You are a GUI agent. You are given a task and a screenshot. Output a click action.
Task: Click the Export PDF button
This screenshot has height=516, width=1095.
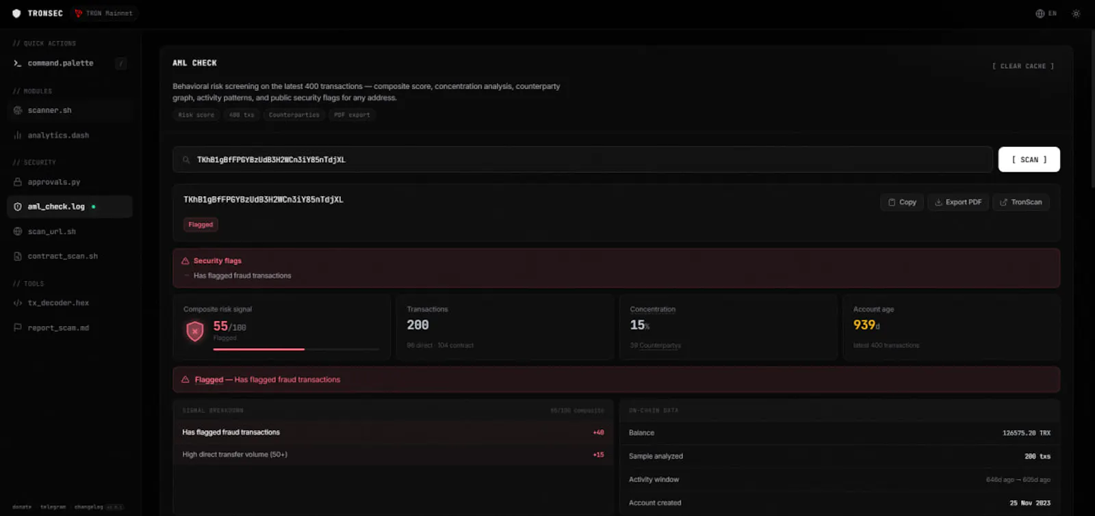point(958,202)
